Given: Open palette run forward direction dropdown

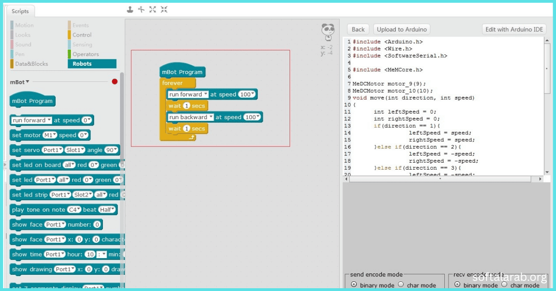Looking at the screenshot, I should click(32, 120).
